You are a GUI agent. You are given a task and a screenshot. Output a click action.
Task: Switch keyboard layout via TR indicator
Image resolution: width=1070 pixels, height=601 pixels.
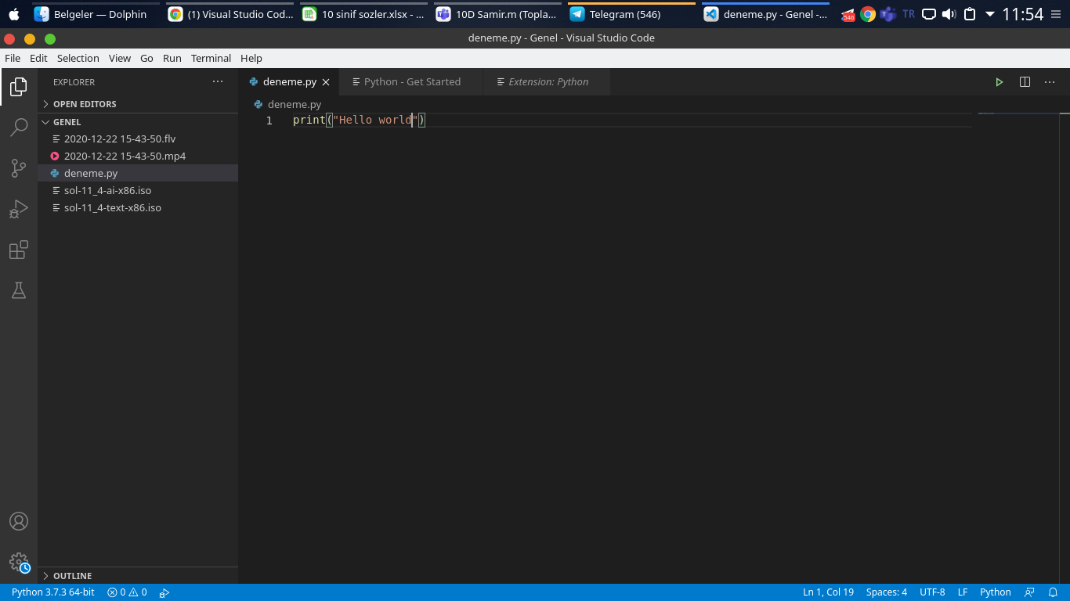coord(909,14)
